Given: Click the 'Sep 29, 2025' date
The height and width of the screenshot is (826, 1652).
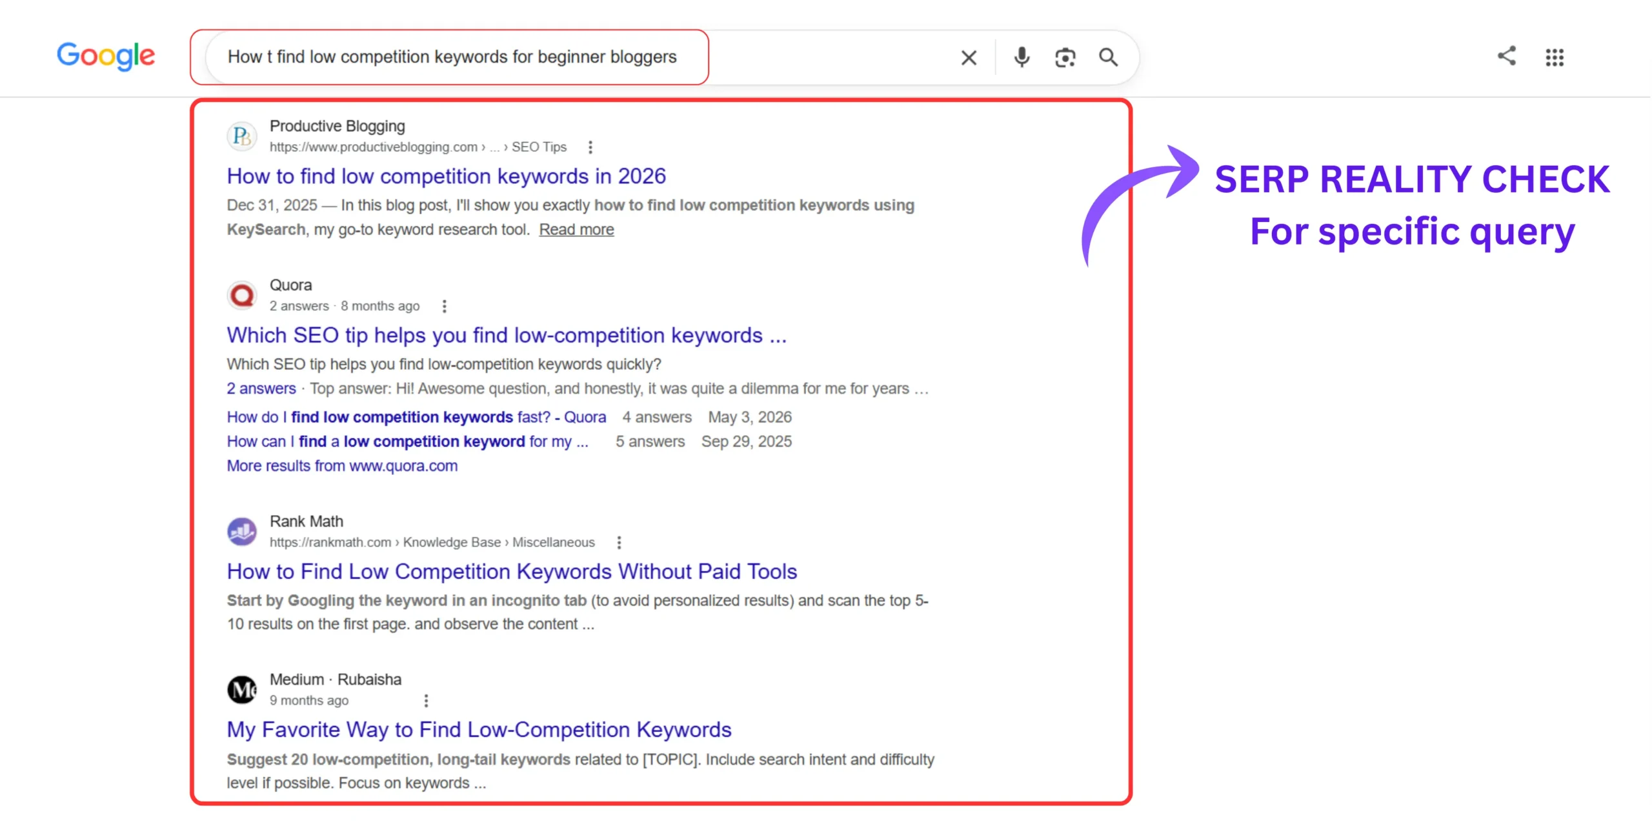Looking at the screenshot, I should [747, 441].
